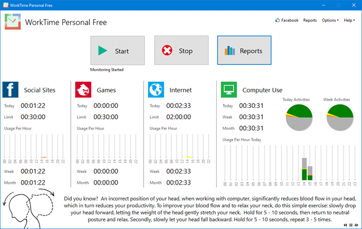This screenshot has width=362, height=229.
Task: Click the Facebook Social Sites icon
Action: pos(11,89)
